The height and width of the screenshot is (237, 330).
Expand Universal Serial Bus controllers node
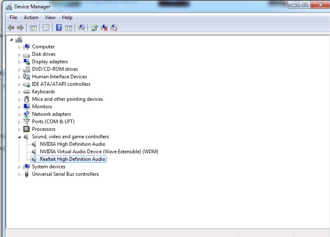coord(19,175)
